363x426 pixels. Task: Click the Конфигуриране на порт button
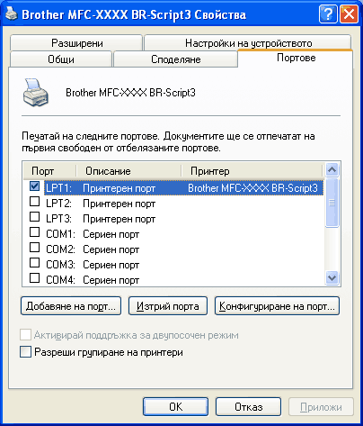pyautogui.click(x=277, y=306)
